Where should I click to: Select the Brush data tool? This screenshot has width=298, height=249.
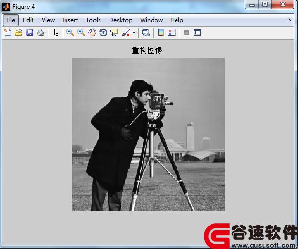126,33
